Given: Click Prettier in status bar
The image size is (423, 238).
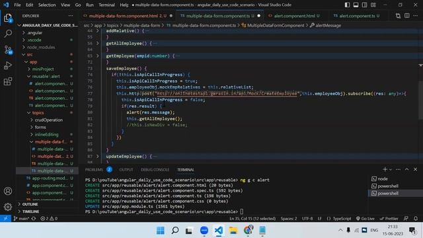Looking at the screenshot, I should click(389, 219).
